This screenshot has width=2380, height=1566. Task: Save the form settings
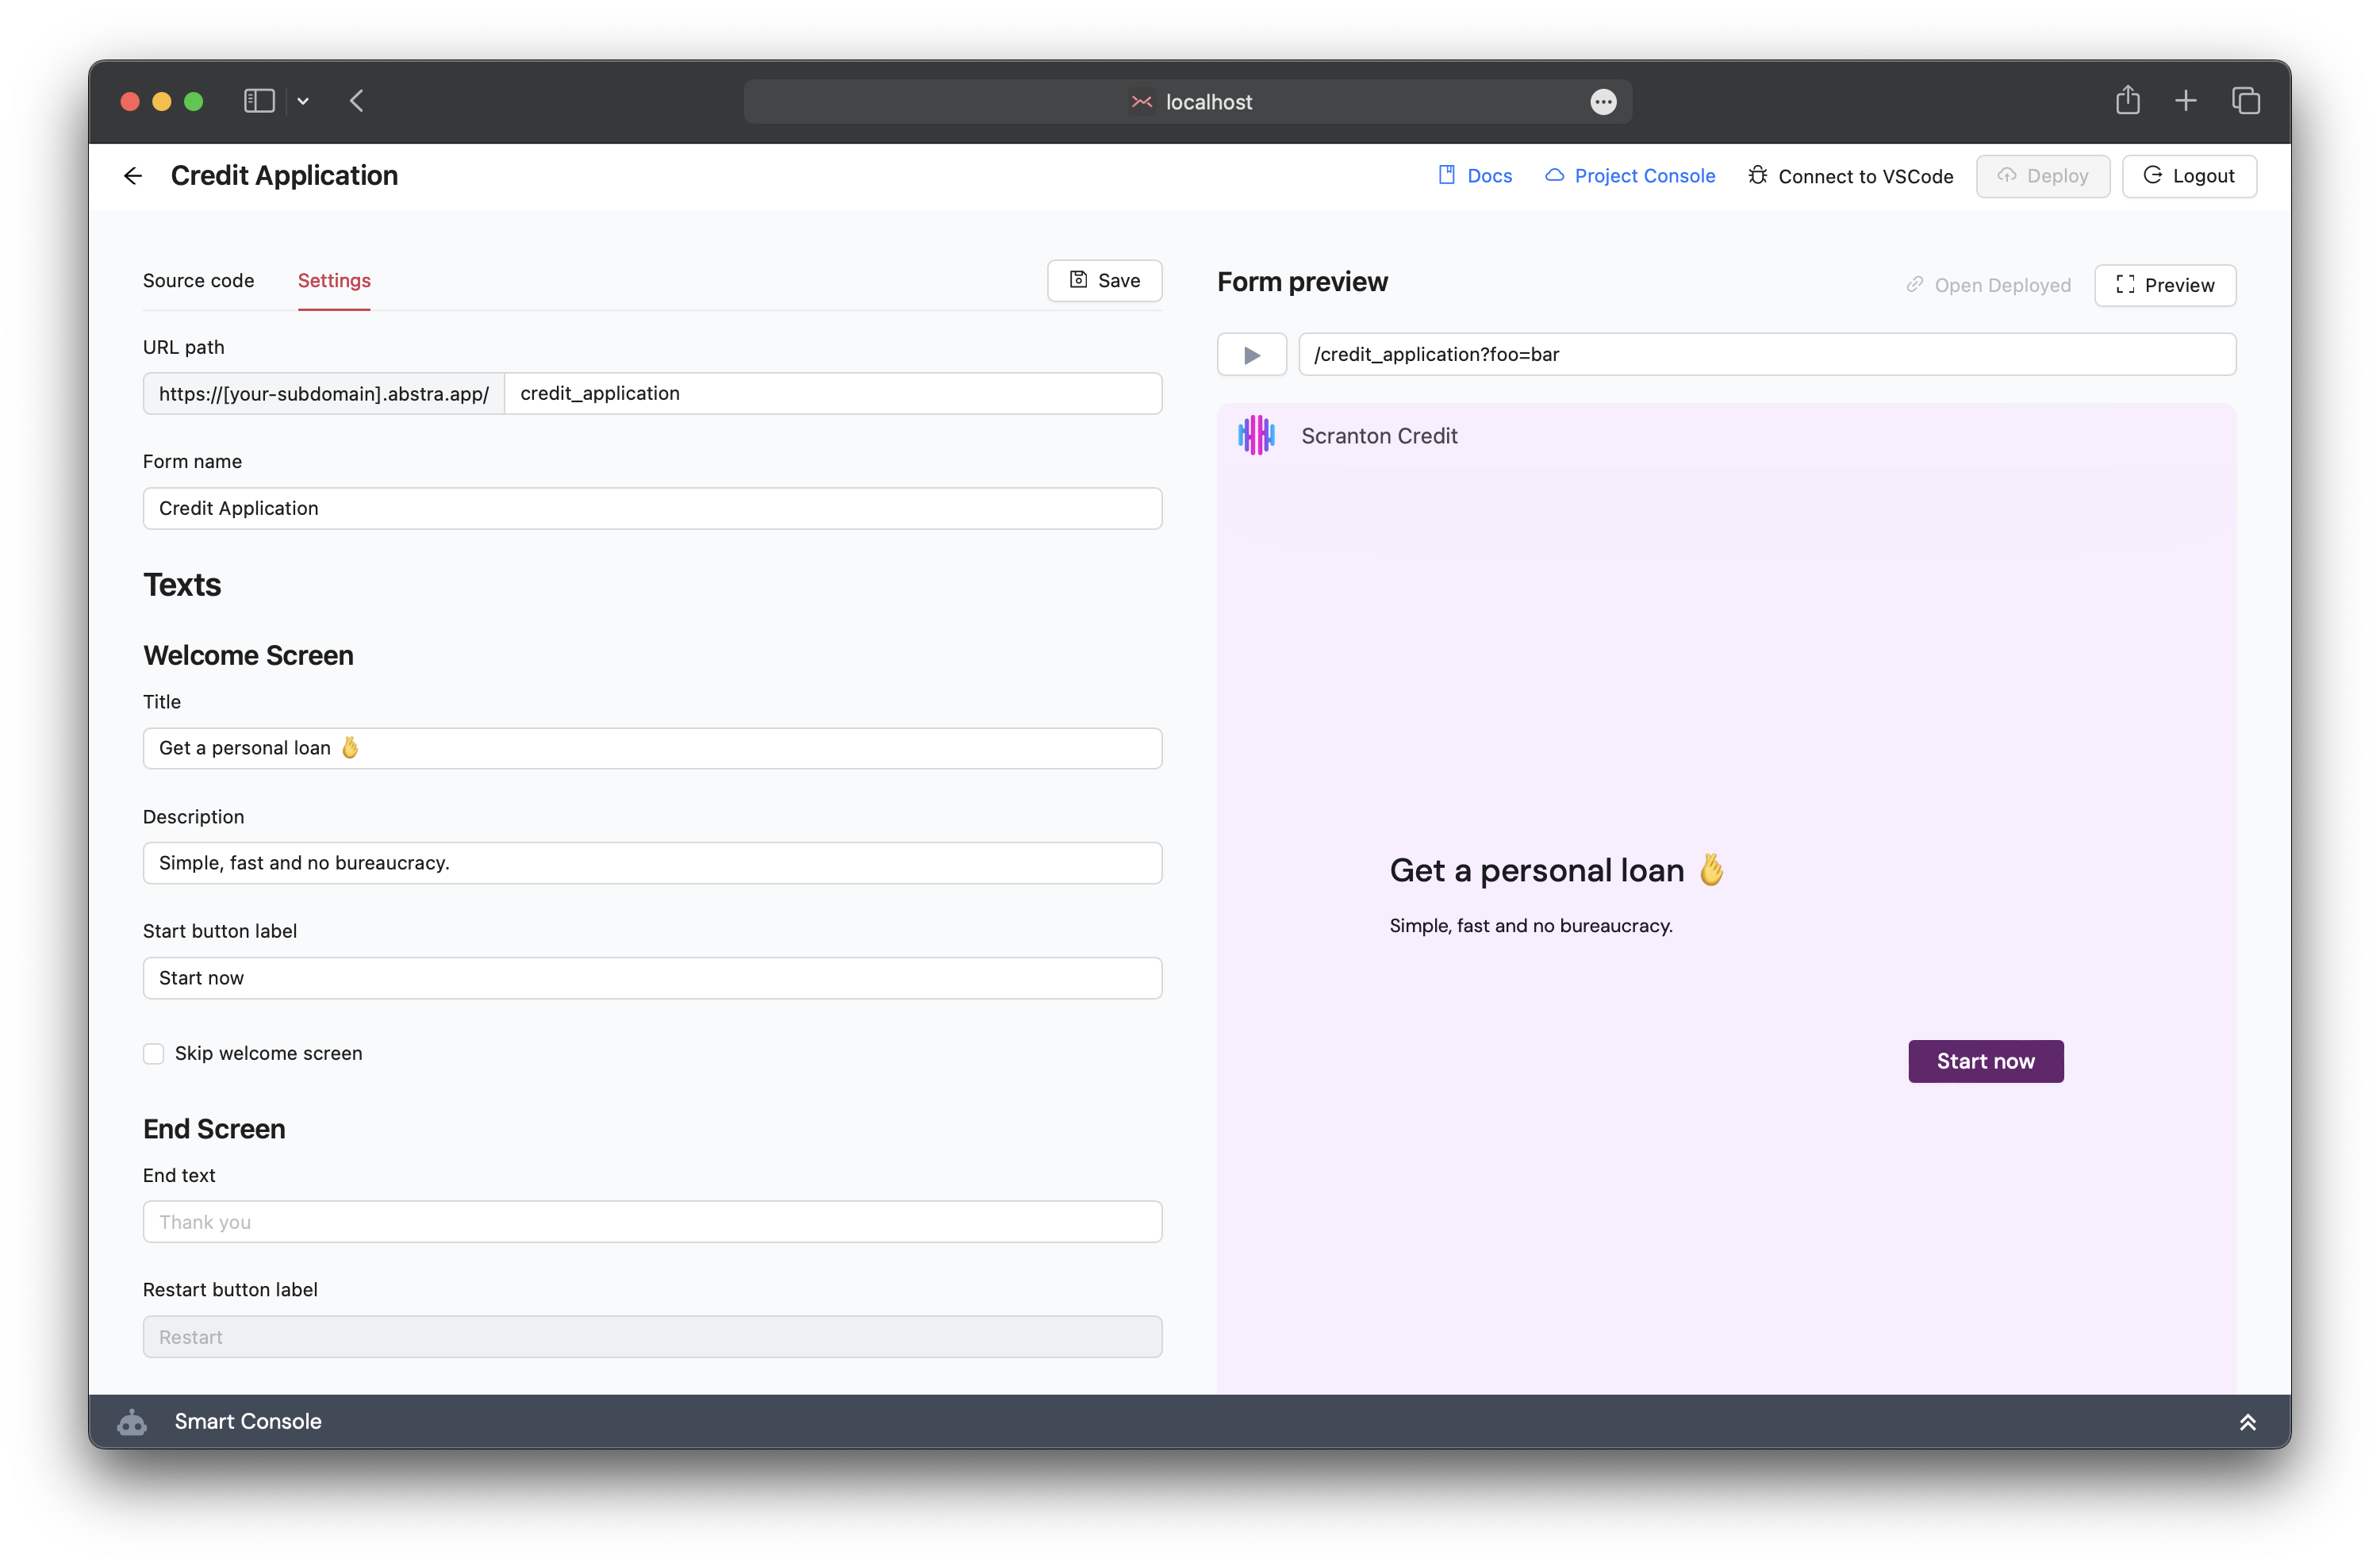click(1104, 281)
